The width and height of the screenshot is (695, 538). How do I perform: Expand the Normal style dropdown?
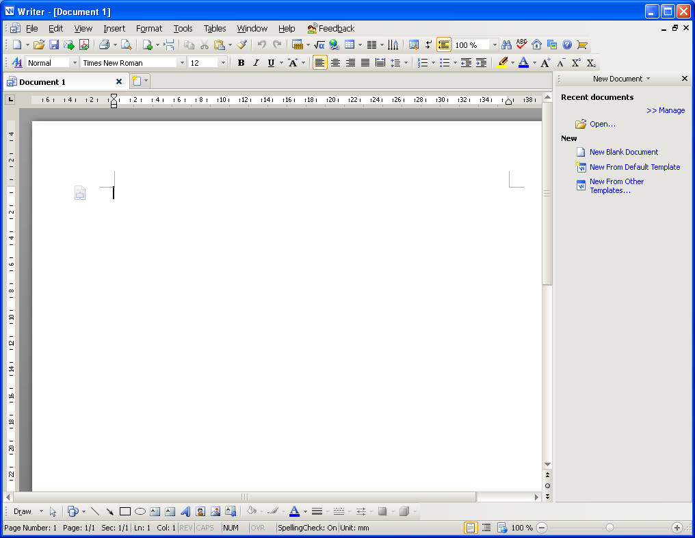[75, 63]
